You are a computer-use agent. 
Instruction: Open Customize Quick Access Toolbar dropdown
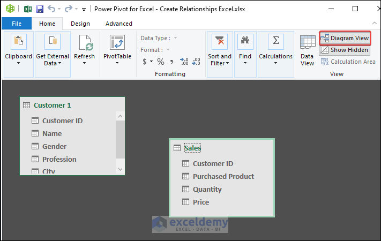(84, 10)
